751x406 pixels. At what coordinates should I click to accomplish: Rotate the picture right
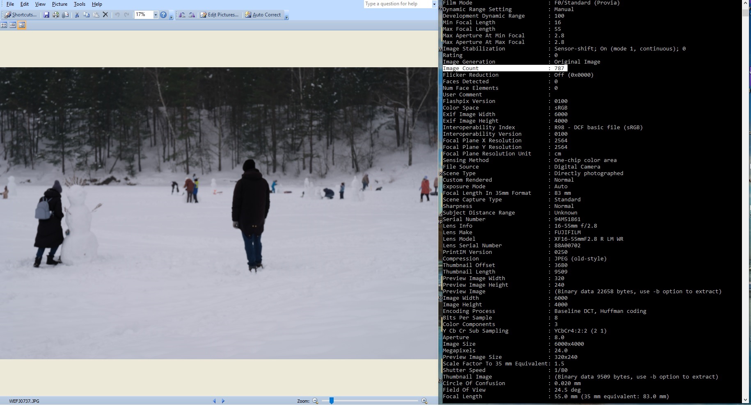tap(191, 15)
